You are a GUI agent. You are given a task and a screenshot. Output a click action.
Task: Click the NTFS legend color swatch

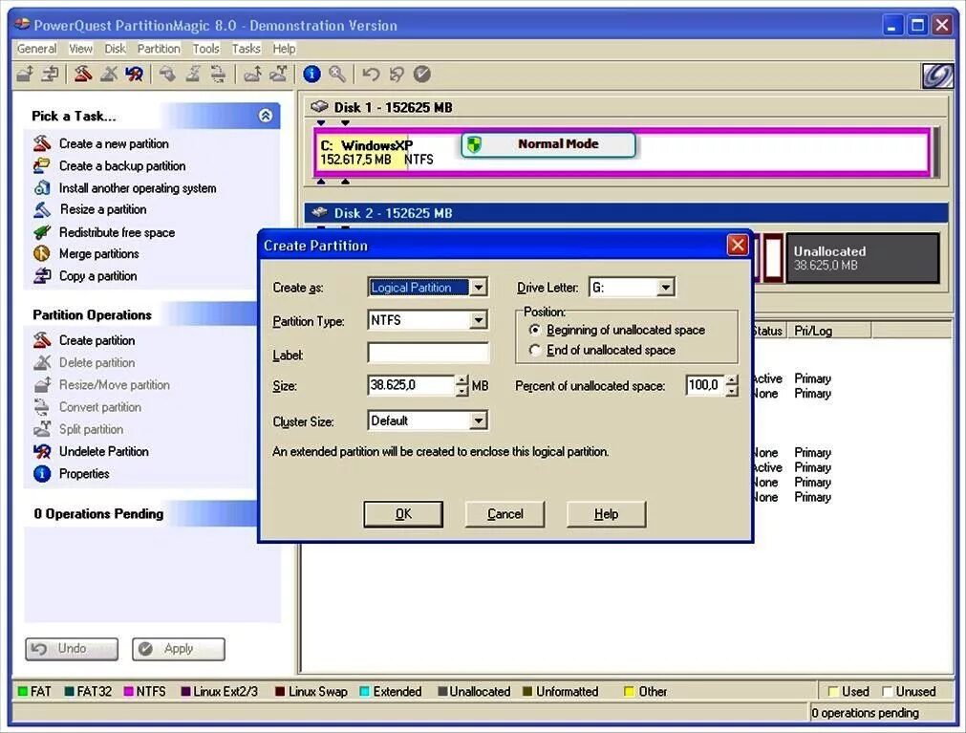pos(129,691)
